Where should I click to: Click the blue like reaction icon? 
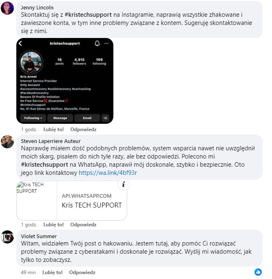click(x=258, y=272)
